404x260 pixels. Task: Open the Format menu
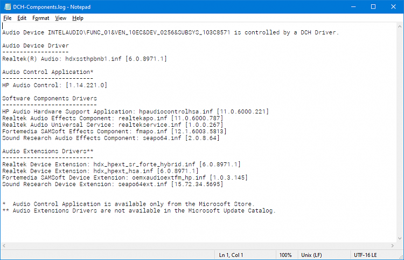[x=41, y=18]
